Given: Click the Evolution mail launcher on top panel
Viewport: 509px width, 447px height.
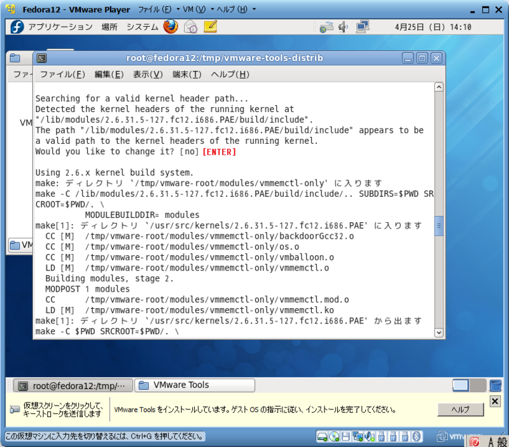Looking at the screenshot, I should (190, 27).
